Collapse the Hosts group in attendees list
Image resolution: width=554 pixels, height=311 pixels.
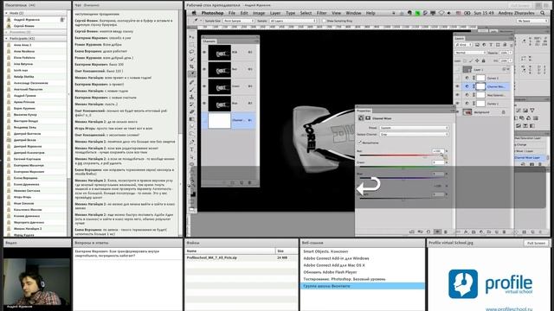(x=6, y=13)
